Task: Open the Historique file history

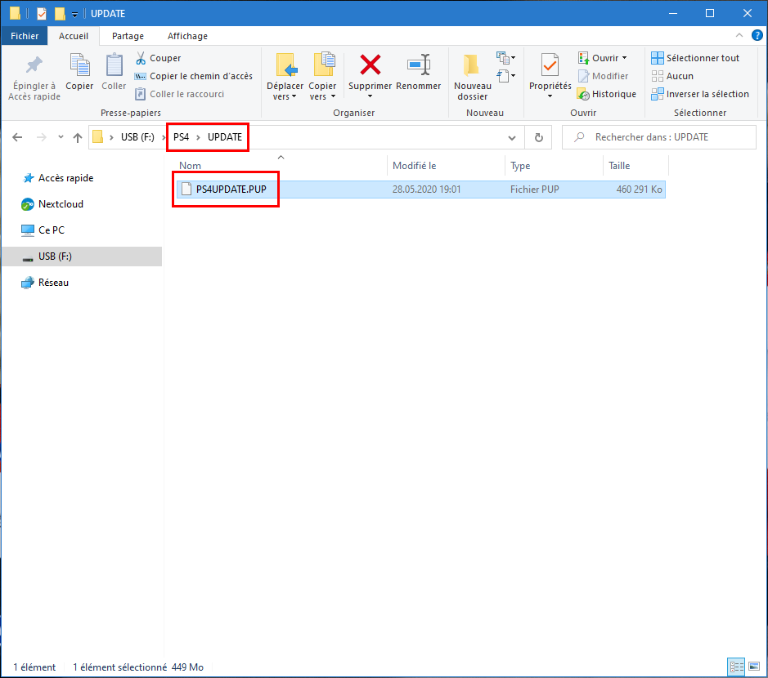Action: [x=607, y=94]
